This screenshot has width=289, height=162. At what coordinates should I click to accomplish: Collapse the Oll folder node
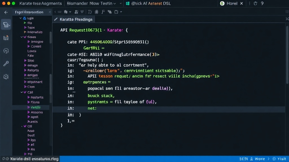[x=22, y=126]
